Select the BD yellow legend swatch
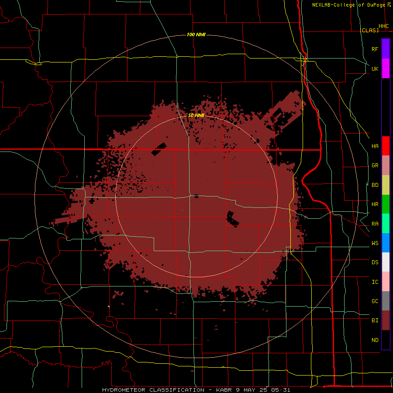This screenshot has width=393, height=393. coord(386,185)
